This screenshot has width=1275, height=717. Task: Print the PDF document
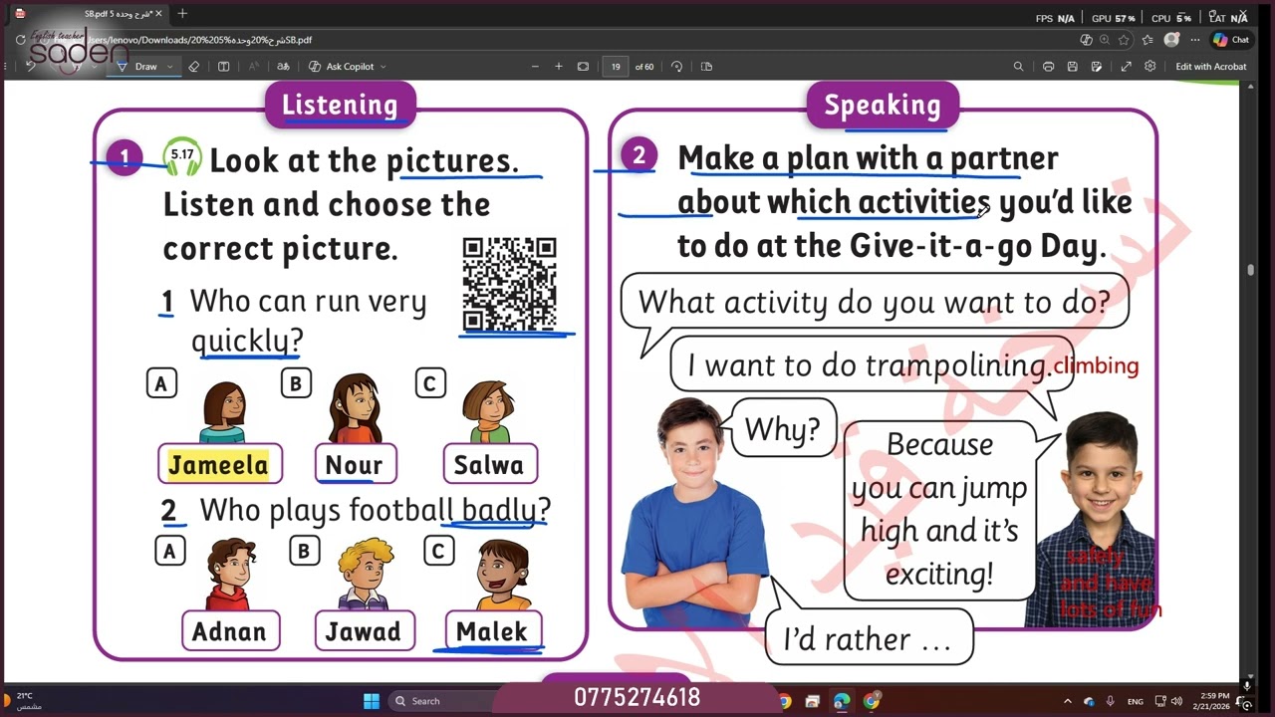(1048, 67)
